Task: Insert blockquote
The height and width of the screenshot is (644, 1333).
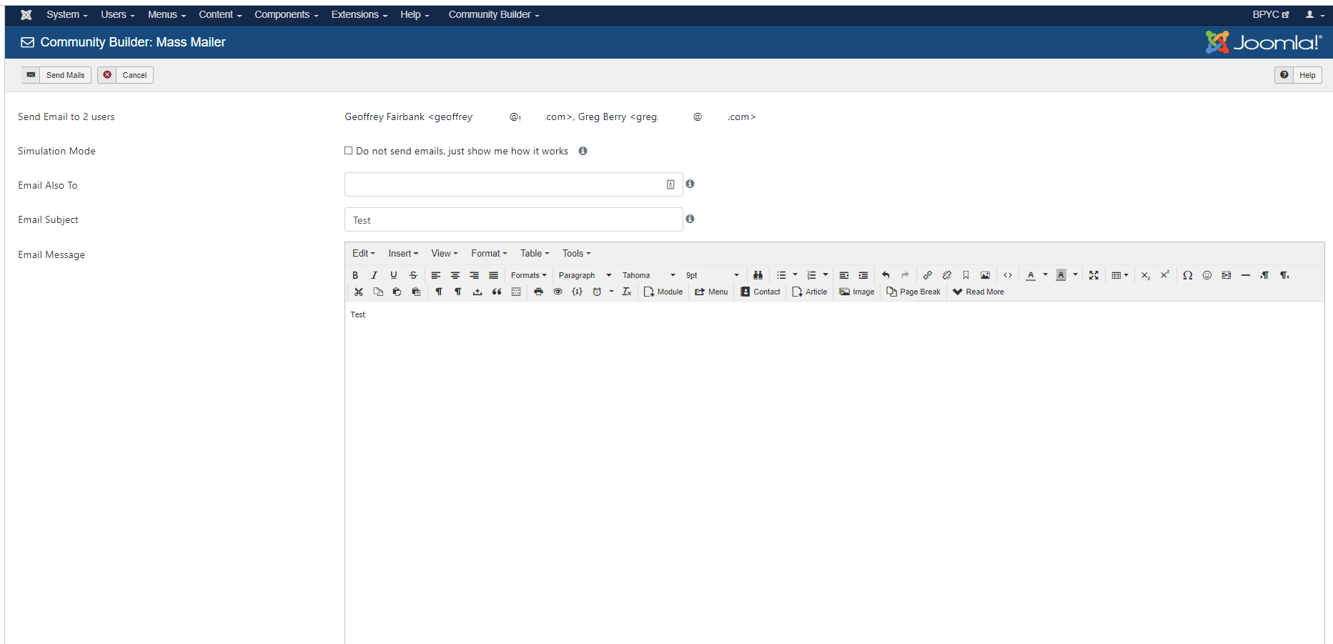Action: pos(497,292)
